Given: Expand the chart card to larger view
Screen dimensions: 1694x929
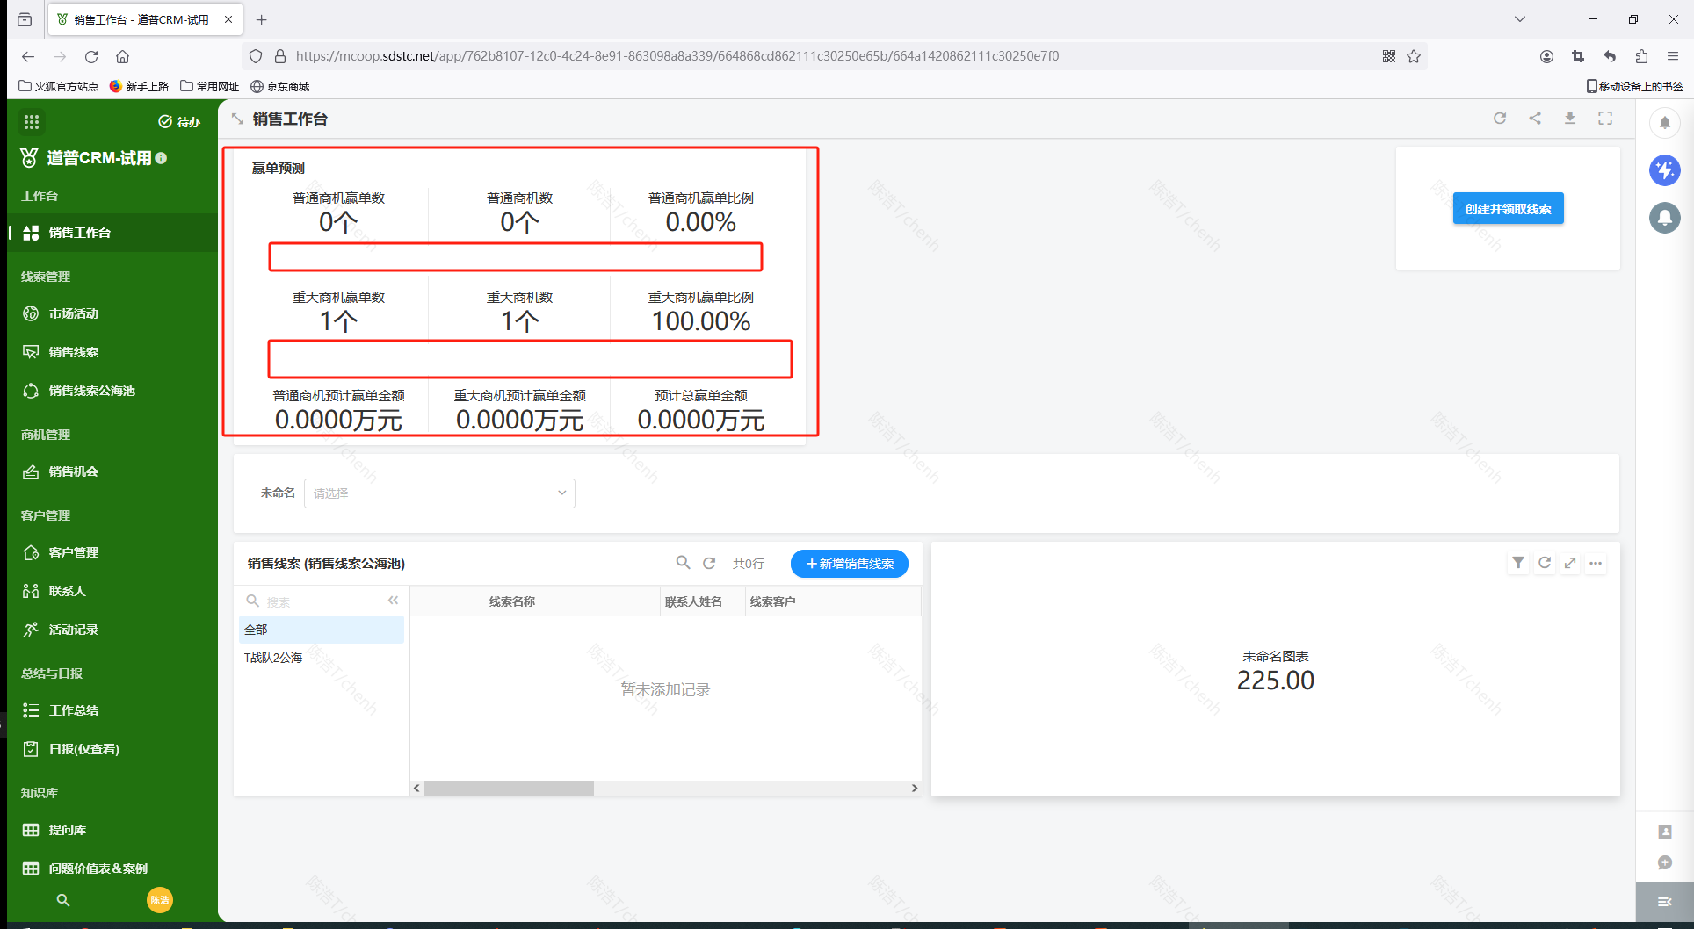Looking at the screenshot, I should tap(1570, 563).
